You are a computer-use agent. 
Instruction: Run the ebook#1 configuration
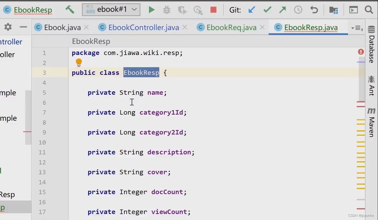151,10
